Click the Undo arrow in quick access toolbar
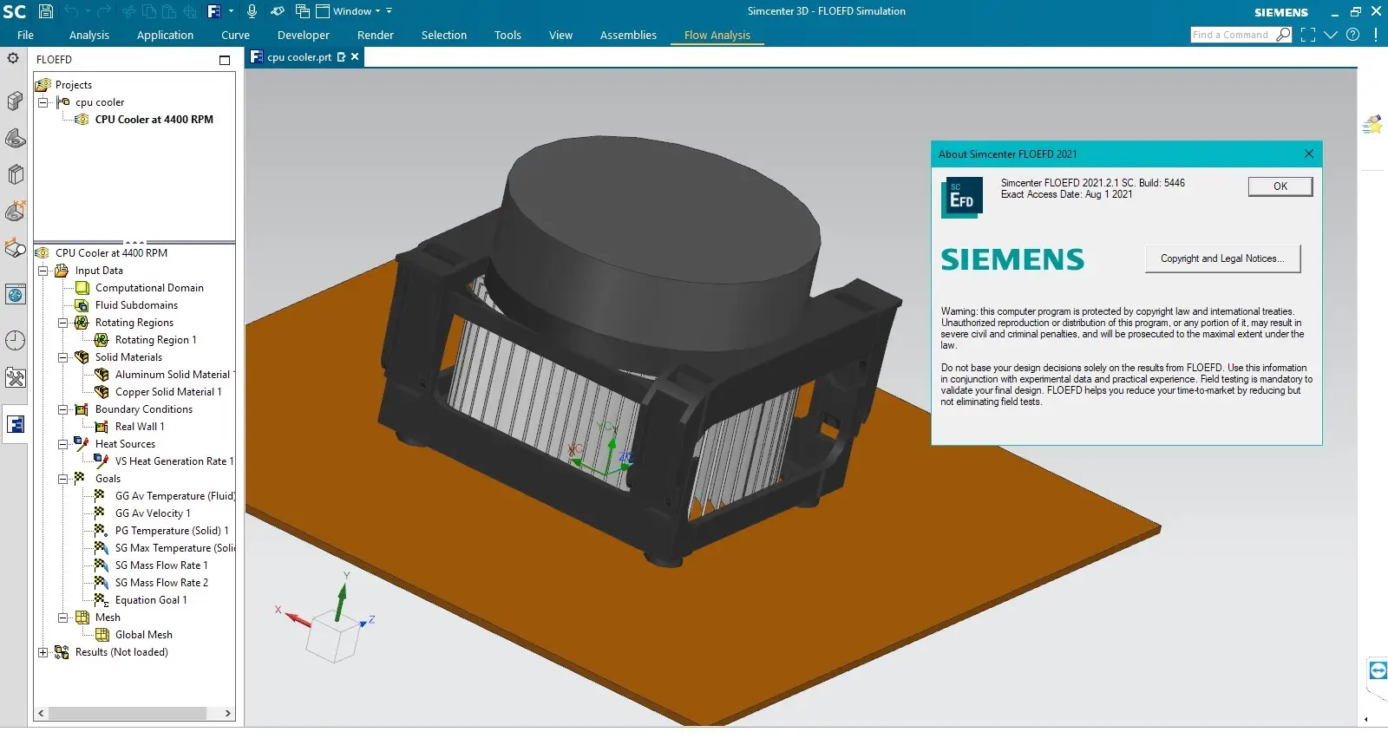This screenshot has height=745, width=1388. [x=72, y=11]
